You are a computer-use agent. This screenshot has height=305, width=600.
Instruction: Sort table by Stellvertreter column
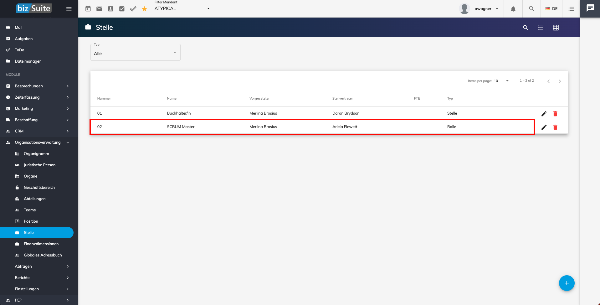(x=342, y=98)
